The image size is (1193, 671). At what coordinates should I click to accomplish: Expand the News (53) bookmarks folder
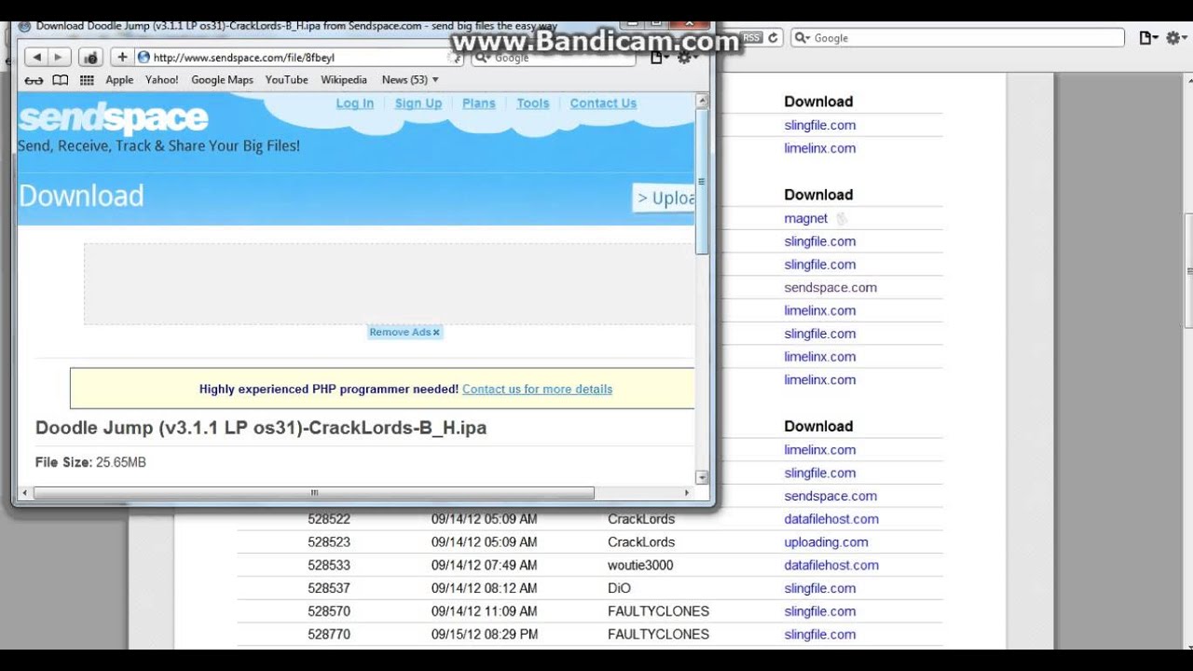pyautogui.click(x=410, y=80)
